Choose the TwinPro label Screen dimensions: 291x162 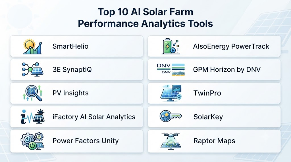click(x=207, y=93)
